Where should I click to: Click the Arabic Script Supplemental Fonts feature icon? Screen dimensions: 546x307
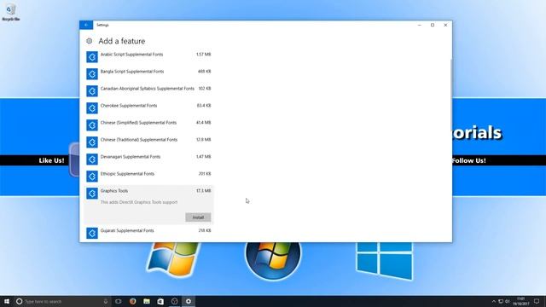click(92, 57)
